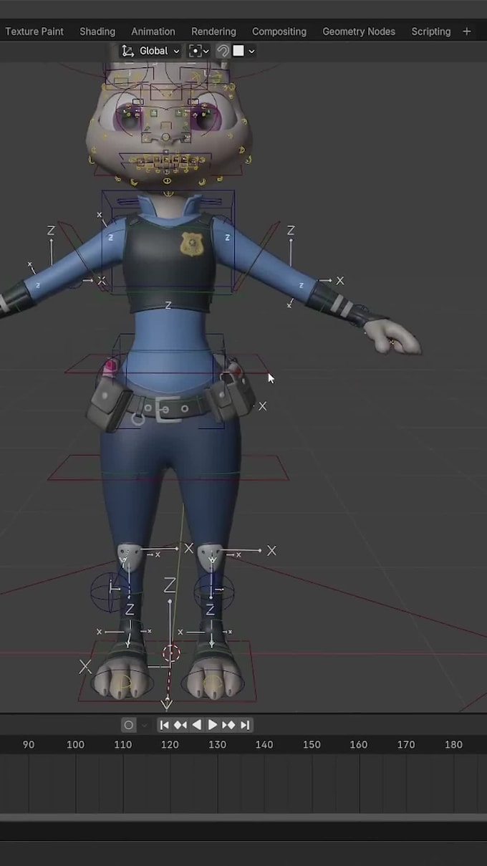Image resolution: width=487 pixels, height=866 pixels.
Task: Toggle the auto keying record button
Action: coord(129,725)
